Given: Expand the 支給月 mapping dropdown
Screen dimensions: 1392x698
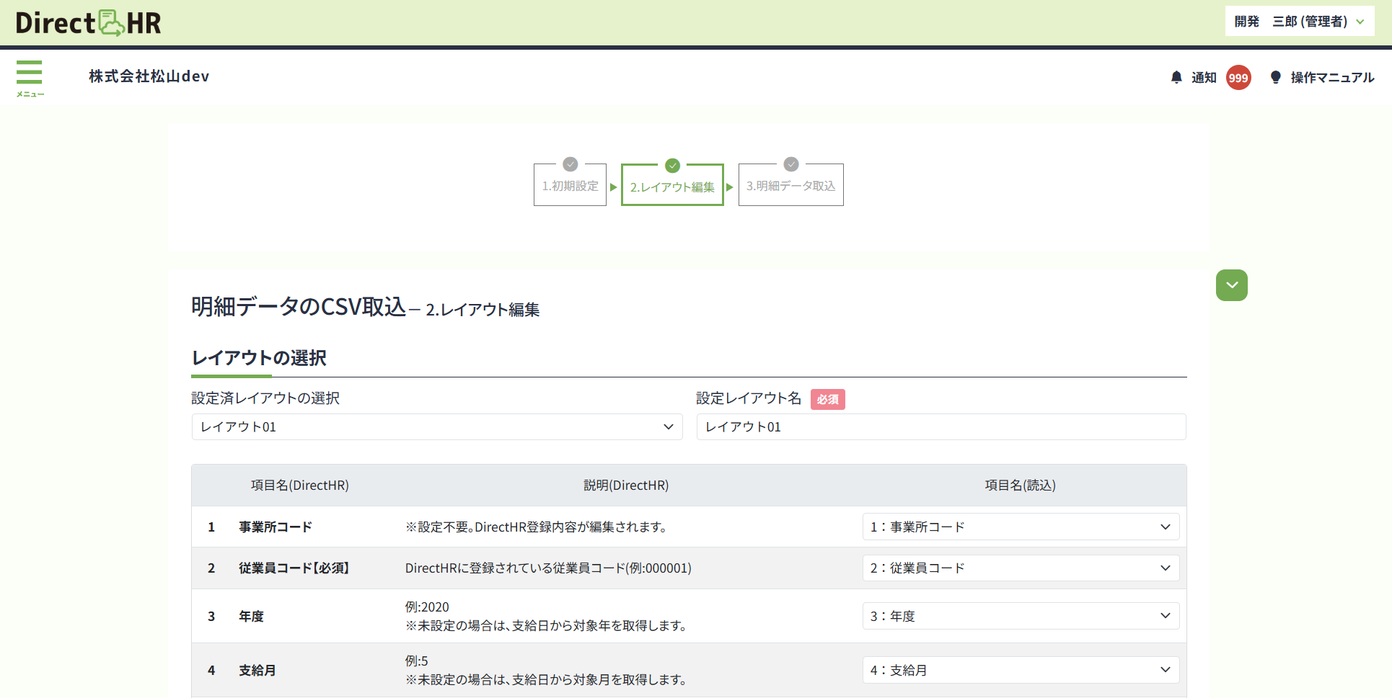Looking at the screenshot, I should point(1020,671).
